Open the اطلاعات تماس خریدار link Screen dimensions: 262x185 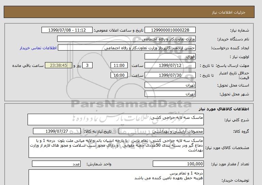click(38, 48)
